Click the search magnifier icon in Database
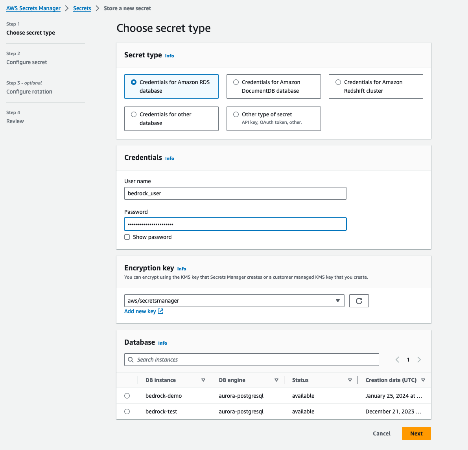The image size is (468, 450). point(131,360)
